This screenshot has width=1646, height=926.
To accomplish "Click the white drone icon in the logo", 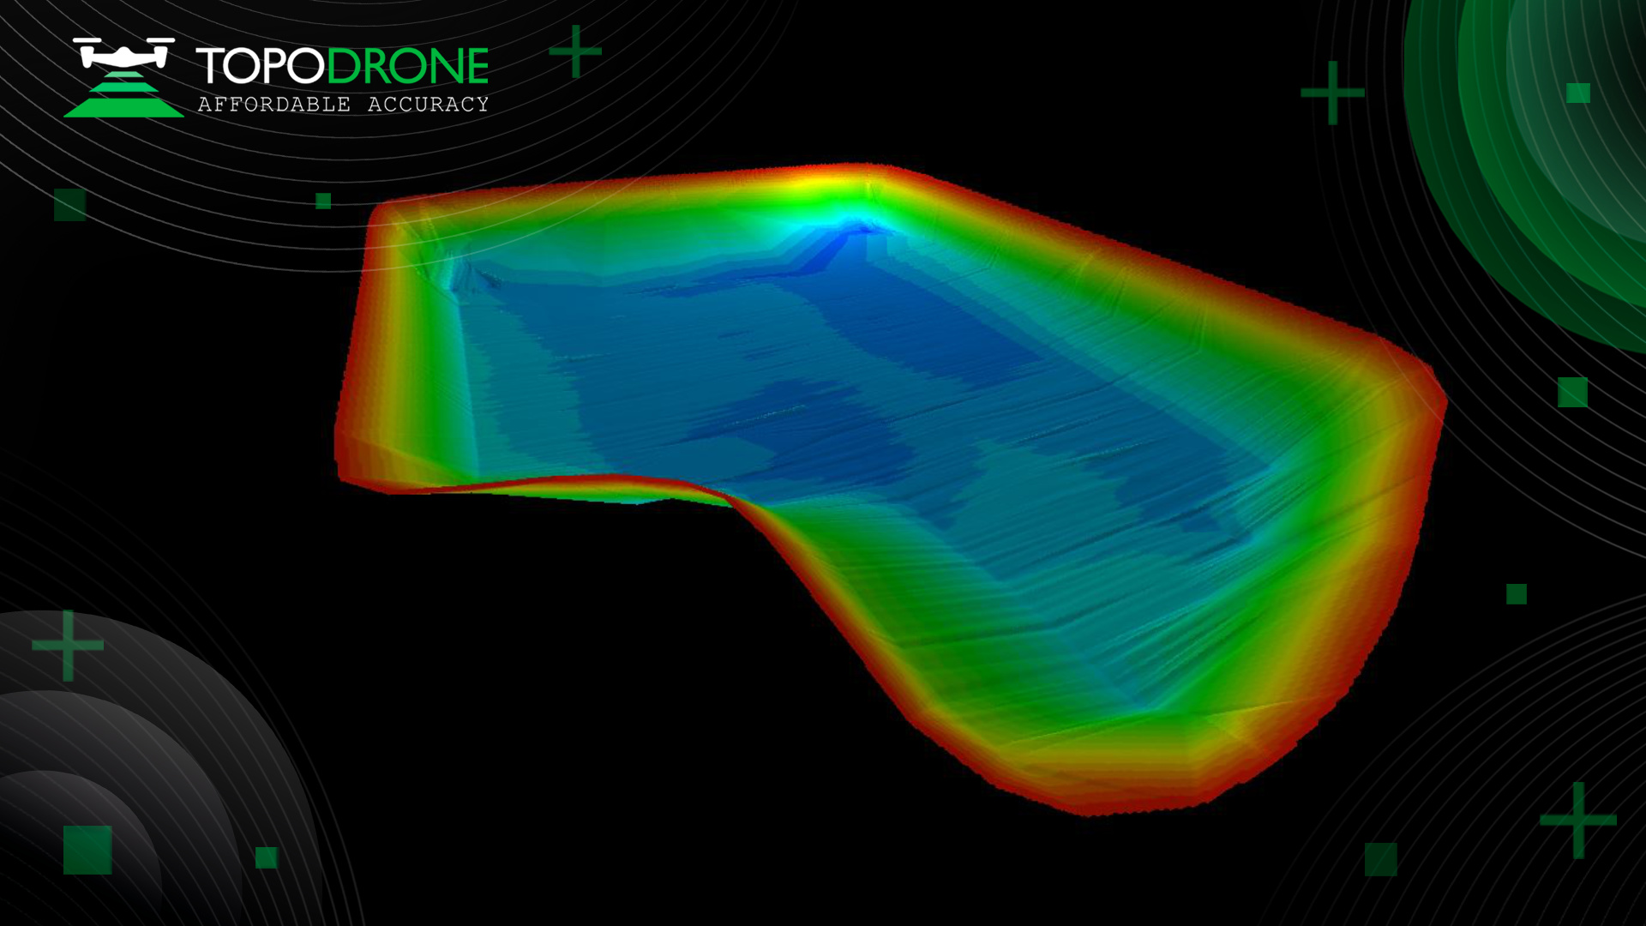I will (124, 54).
